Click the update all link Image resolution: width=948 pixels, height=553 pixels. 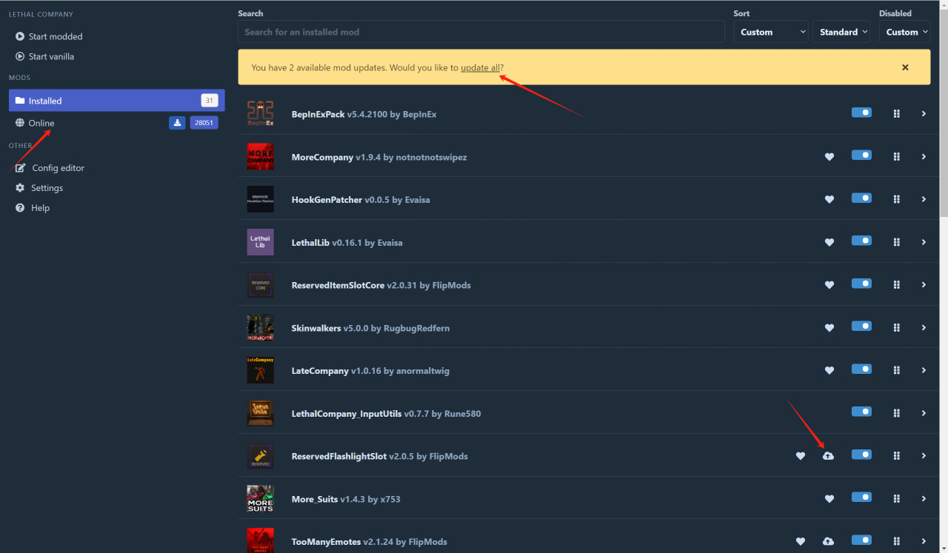coord(480,67)
